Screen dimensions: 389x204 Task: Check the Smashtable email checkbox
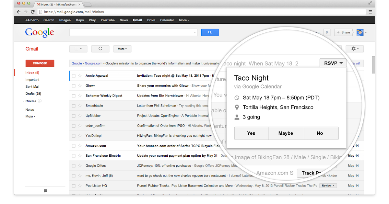click(74, 106)
